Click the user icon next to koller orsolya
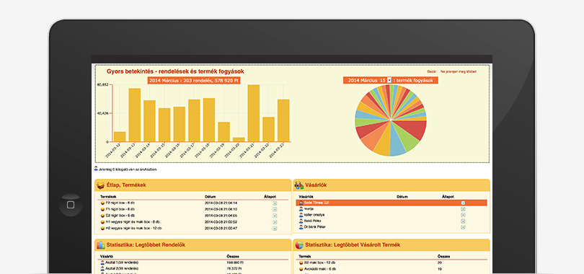584x274 pixels. pos(301,215)
